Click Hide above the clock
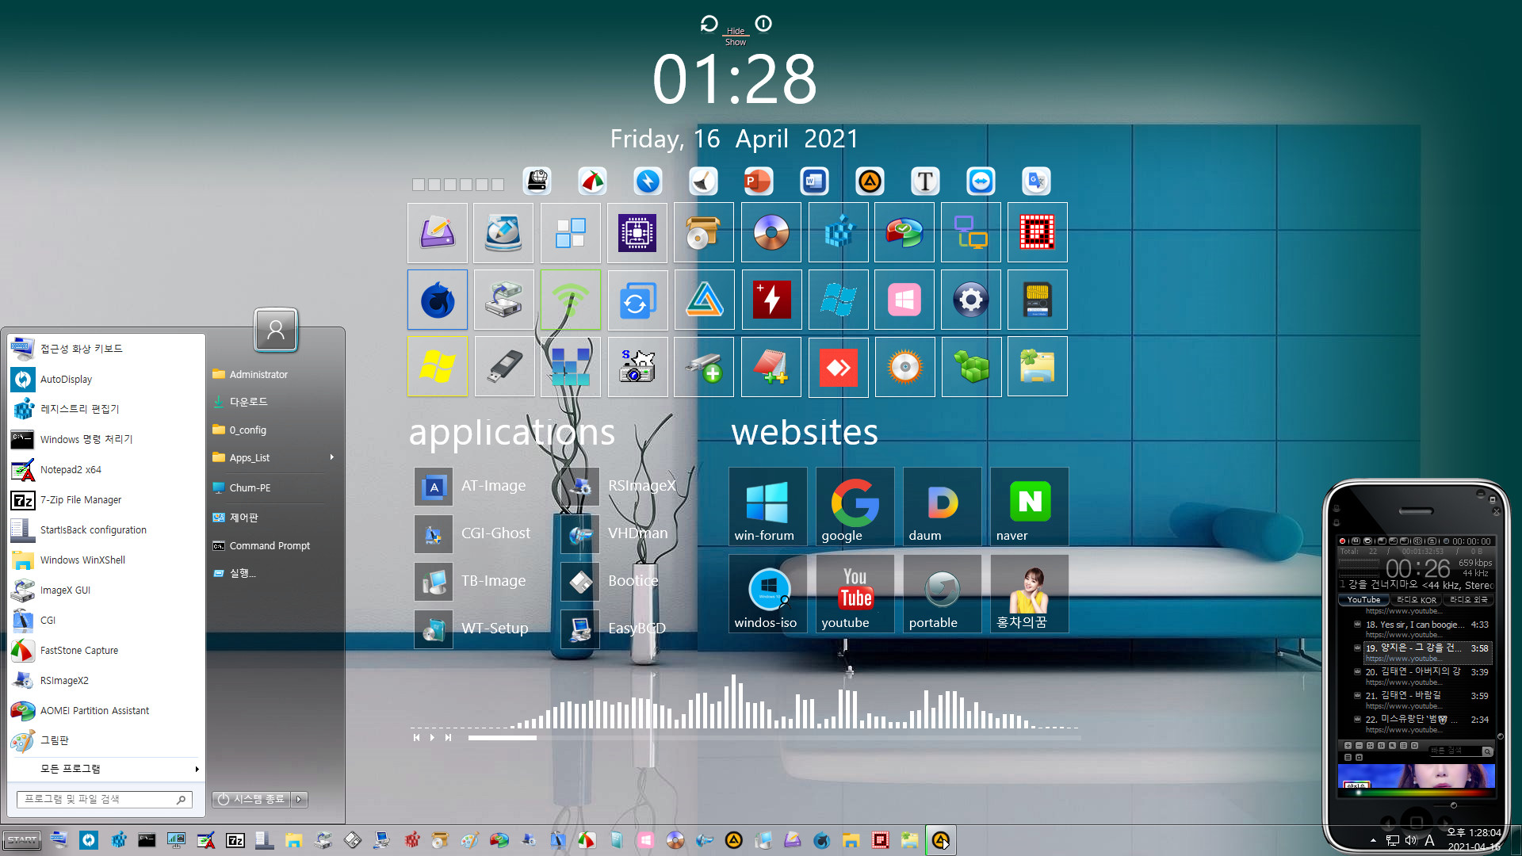 click(736, 32)
